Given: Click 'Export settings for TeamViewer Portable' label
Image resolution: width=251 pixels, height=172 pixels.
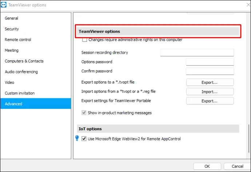Looking at the screenshot, I should (x=116, y=101).
